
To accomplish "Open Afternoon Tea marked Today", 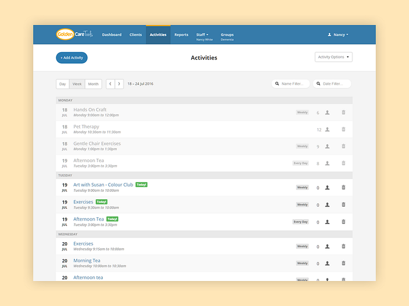I will point(89,219).
